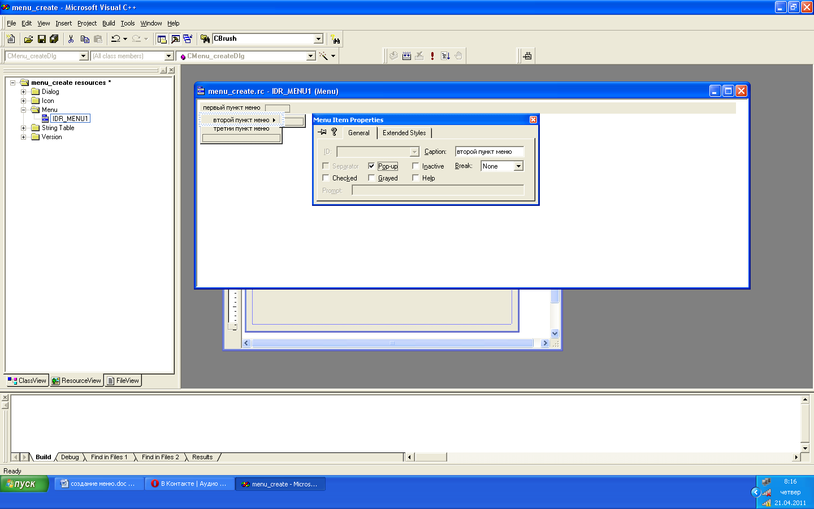The image size is (814, 509).
Task: Click the Stop Build icon
Action: (419, 56)
